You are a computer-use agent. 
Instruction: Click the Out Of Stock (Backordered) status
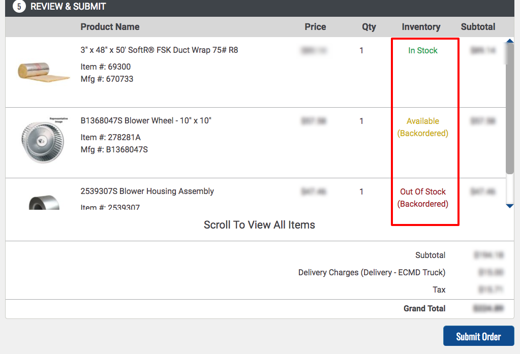point(423,198)
